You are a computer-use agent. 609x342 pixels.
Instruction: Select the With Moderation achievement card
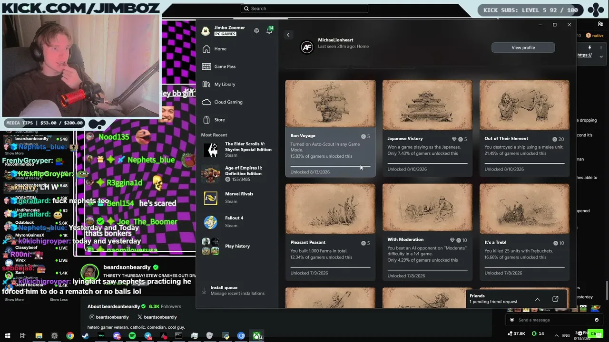(427, 232)
